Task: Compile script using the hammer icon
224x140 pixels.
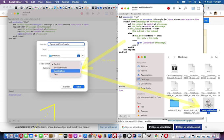Action: coord(185,9)
